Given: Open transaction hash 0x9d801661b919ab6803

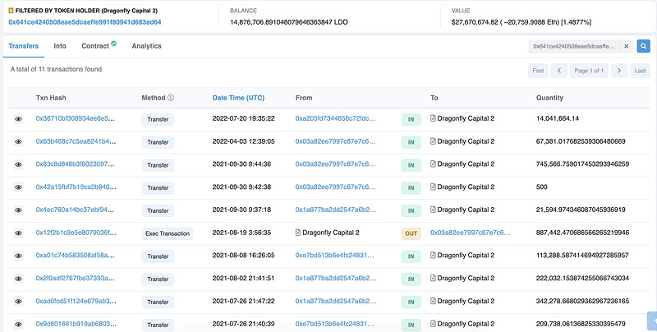Looking at the screenshot, I should click(76, 324).
